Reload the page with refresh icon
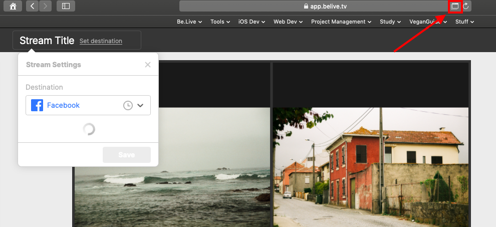The height and width of the screenshot is (227, 496). [x=466, y=6]
